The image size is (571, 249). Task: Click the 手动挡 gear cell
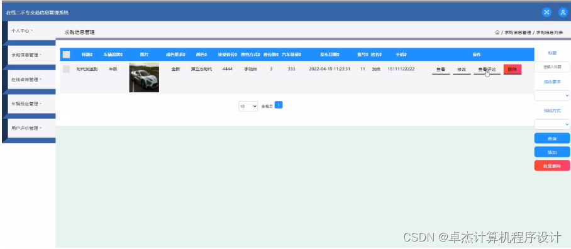[x=250, y=69]
